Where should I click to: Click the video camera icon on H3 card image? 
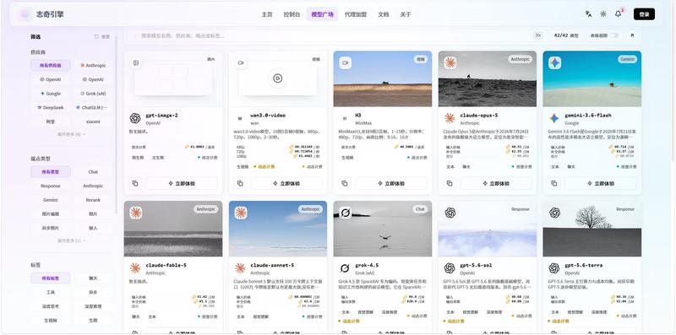345,63
